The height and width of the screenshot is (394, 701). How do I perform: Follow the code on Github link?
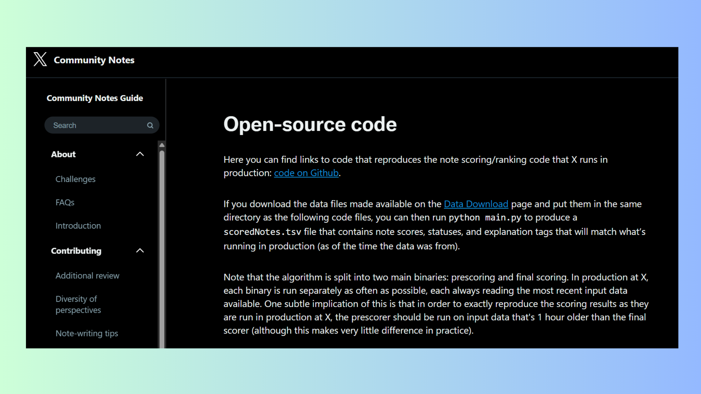point(306,173)
